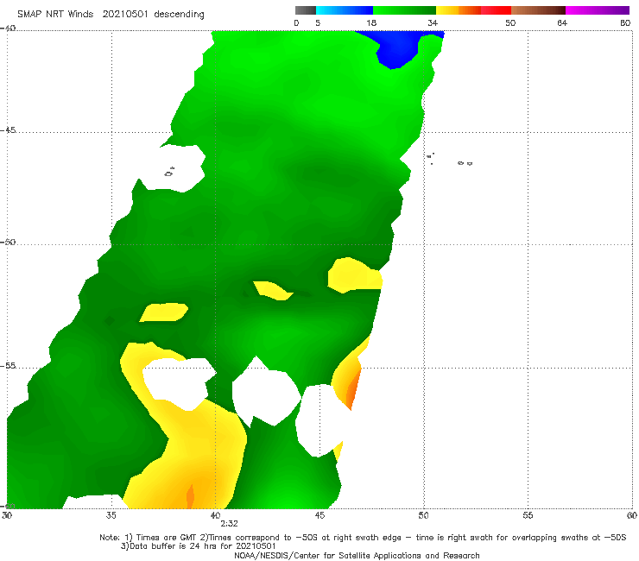This screenshot has height=561, width=639.
Task: Click the longitude axis label '30'
Action: coord(7,515)
